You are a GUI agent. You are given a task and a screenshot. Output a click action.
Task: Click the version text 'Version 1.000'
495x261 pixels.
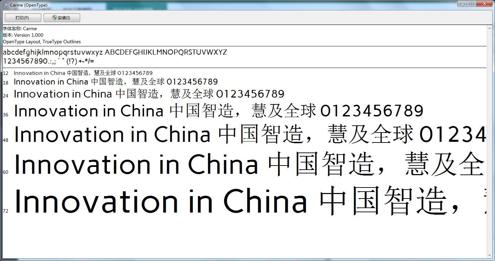pos(29,35)
